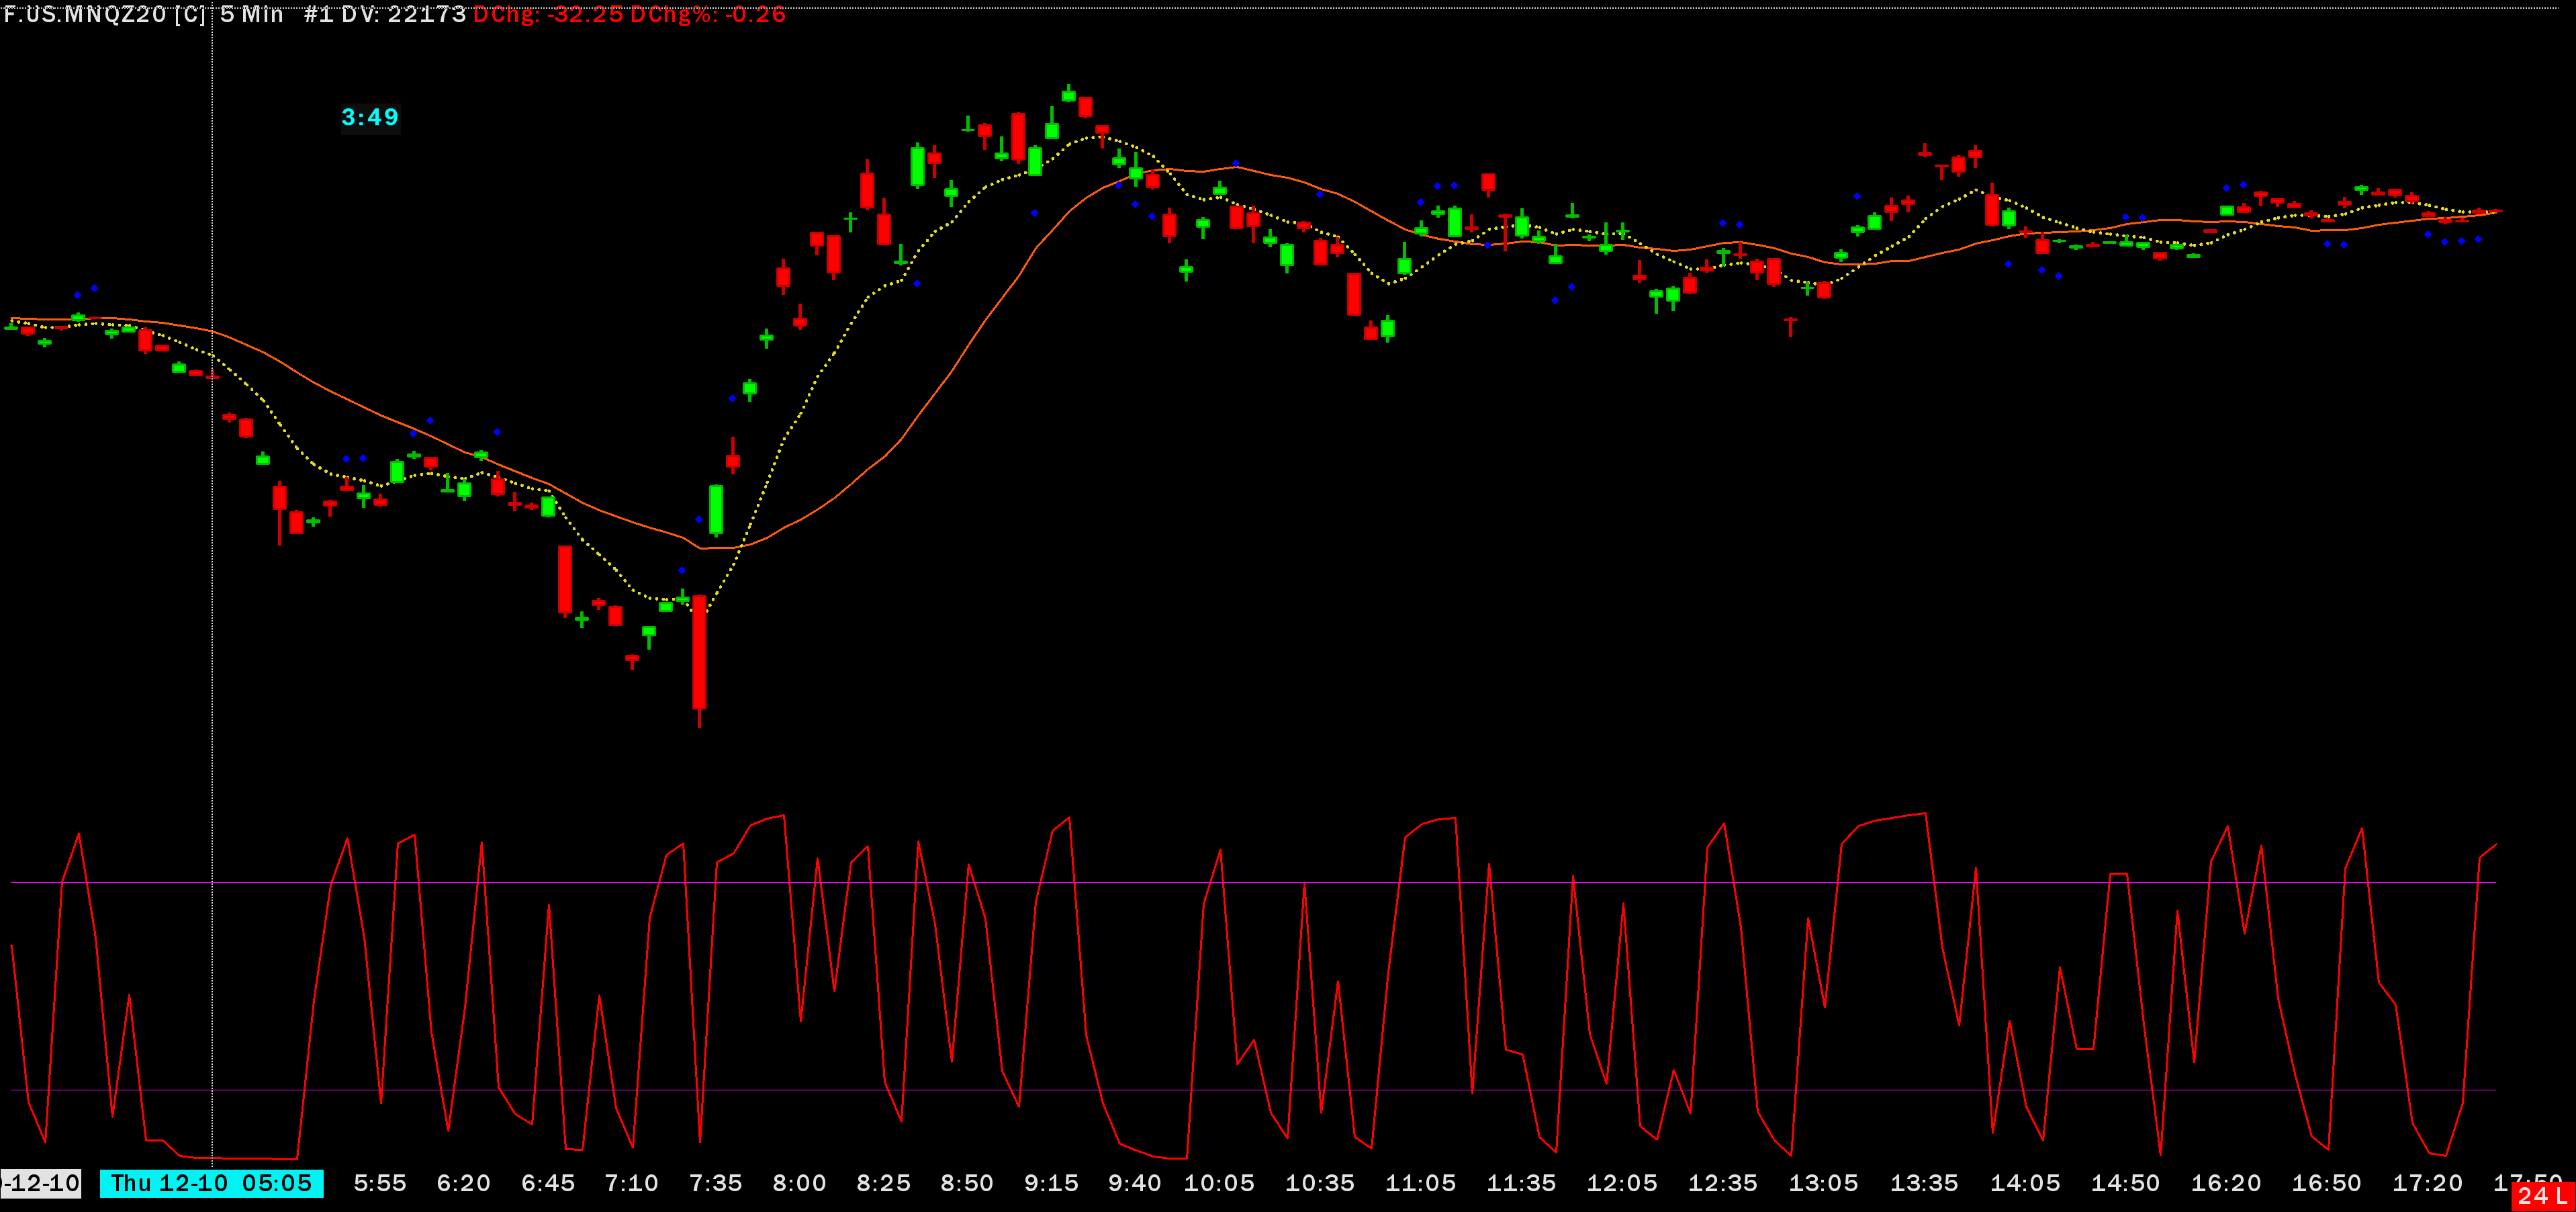2576x1212 pixels.
Task: Click the large red candle near 6:50
Action: pyautogui.click(x=565, y=578)
